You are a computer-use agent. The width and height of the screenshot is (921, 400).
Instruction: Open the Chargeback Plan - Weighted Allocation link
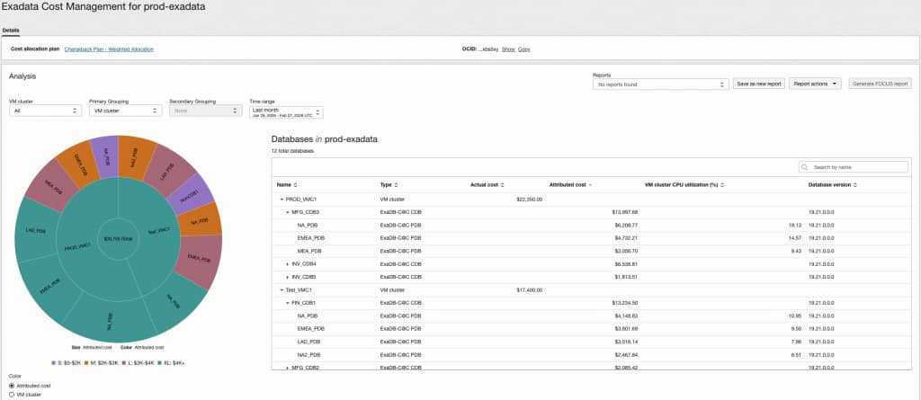(109, 49)
